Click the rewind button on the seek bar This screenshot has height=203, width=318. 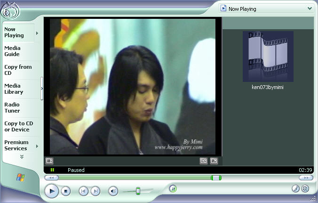[x=52, y=178]
